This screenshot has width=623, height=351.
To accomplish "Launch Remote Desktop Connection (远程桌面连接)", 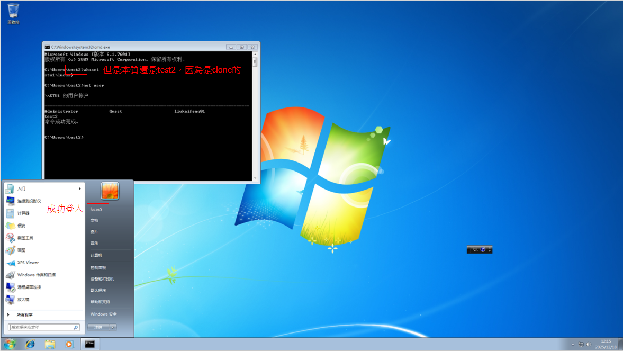I will click(x=44, y=287).
